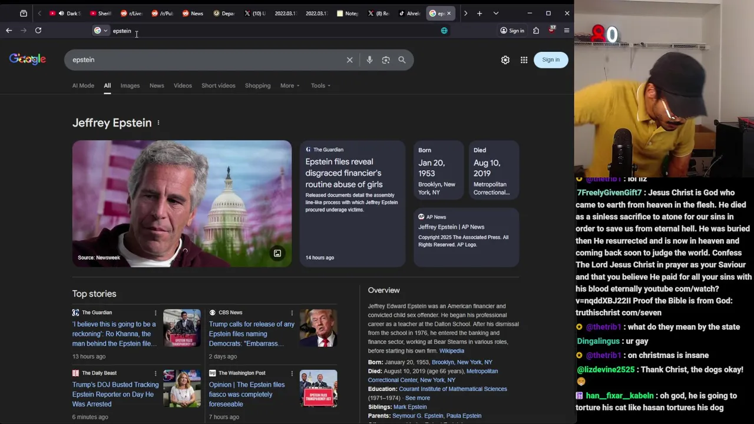Click the translate globe icon in address bar
This screenshot has height=424, width=754.
coord(444,31)
